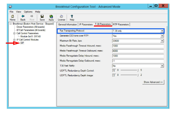This screenshot has height=113, width=176.
Task: Minimize the Brooktrout Configuration Tool window
Action: (x=151, y=6)
